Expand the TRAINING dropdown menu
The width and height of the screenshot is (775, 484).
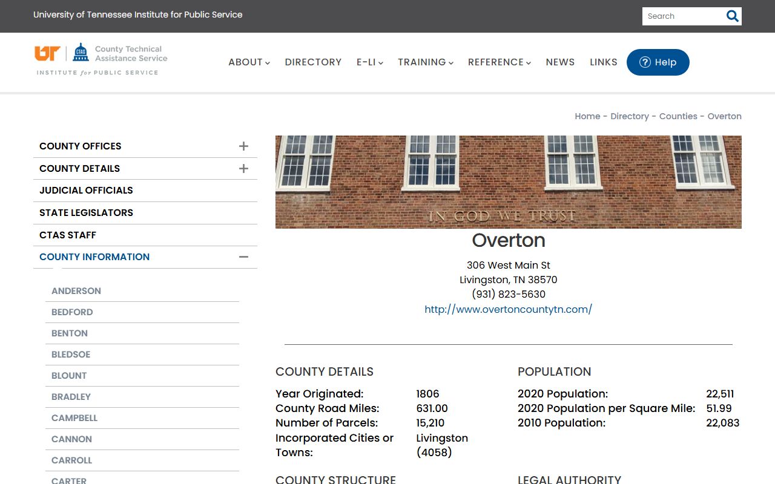pyautogui.click(x=425, y=62)
